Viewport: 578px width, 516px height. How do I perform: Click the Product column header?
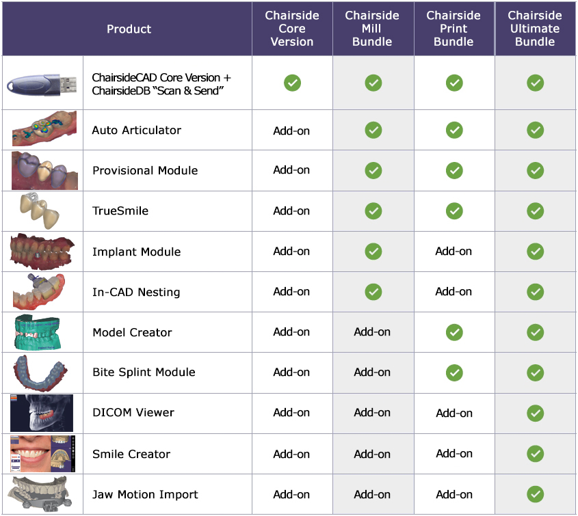click(127, 29)
